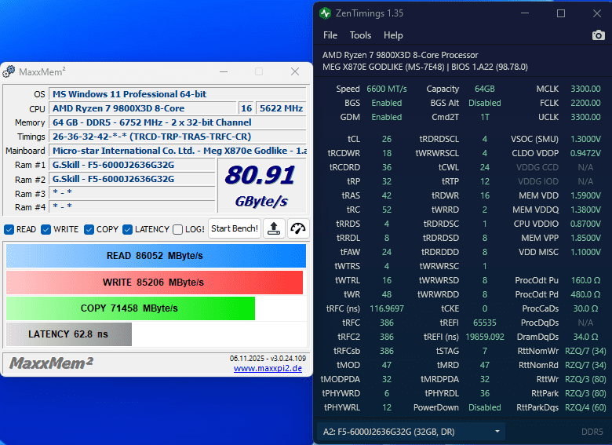Click the DramDqDs 34.0 Ω value
The width and height of the screenshot is (612, 445).
[x=585, y=337]
